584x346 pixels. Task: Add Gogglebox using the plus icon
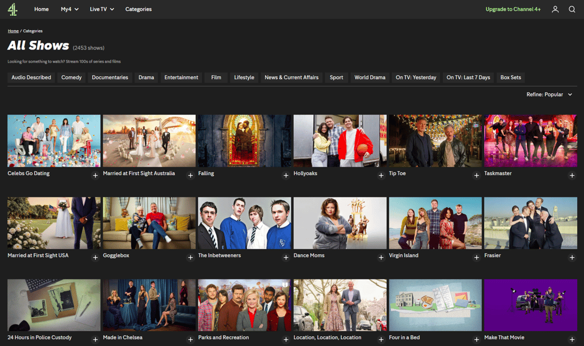tap(190, 258)
